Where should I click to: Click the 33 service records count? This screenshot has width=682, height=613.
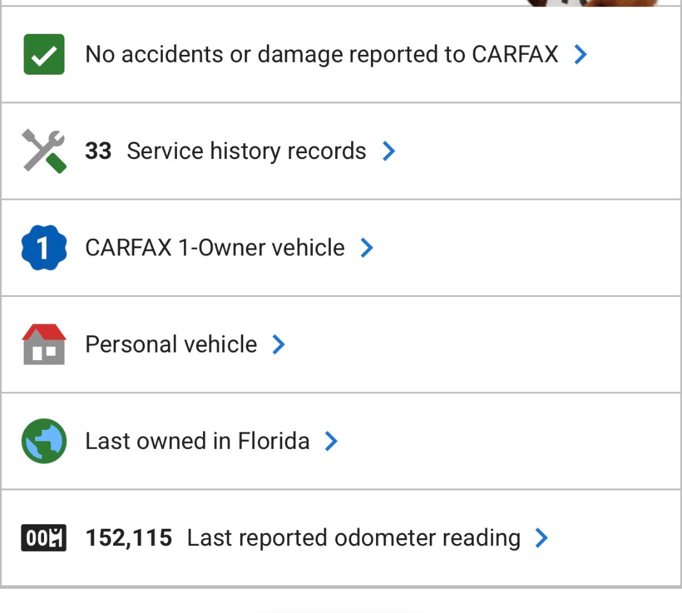98,151
